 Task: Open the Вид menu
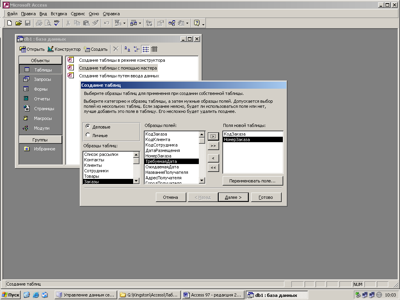[x=43, y=14]
